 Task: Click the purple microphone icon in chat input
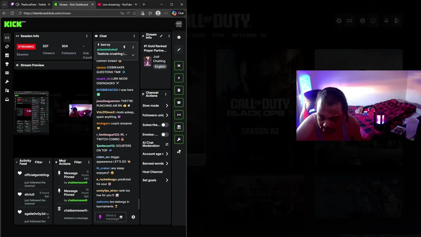(x=100, y=217)
